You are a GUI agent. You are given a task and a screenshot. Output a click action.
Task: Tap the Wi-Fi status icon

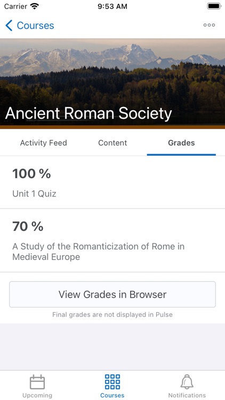(x=34, y=6)
